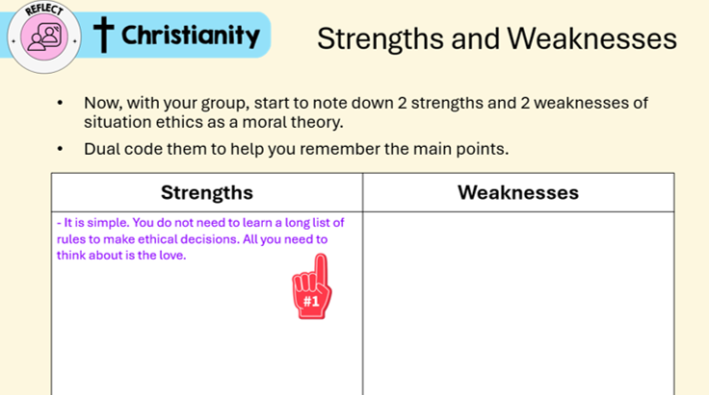Click the Strengths column header
709x395 pixels.
pyautogui.click(x=207, y=192)
